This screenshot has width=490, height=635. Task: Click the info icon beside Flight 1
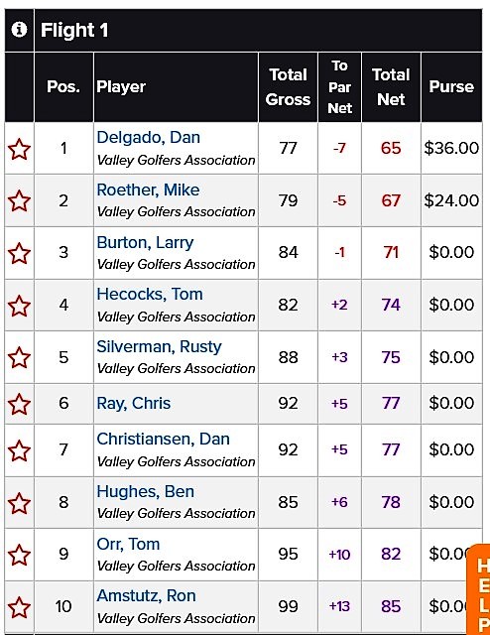19,30
